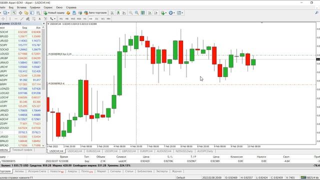Open the Сервис menu
This screenshot has width=320, height=180.
48,7
